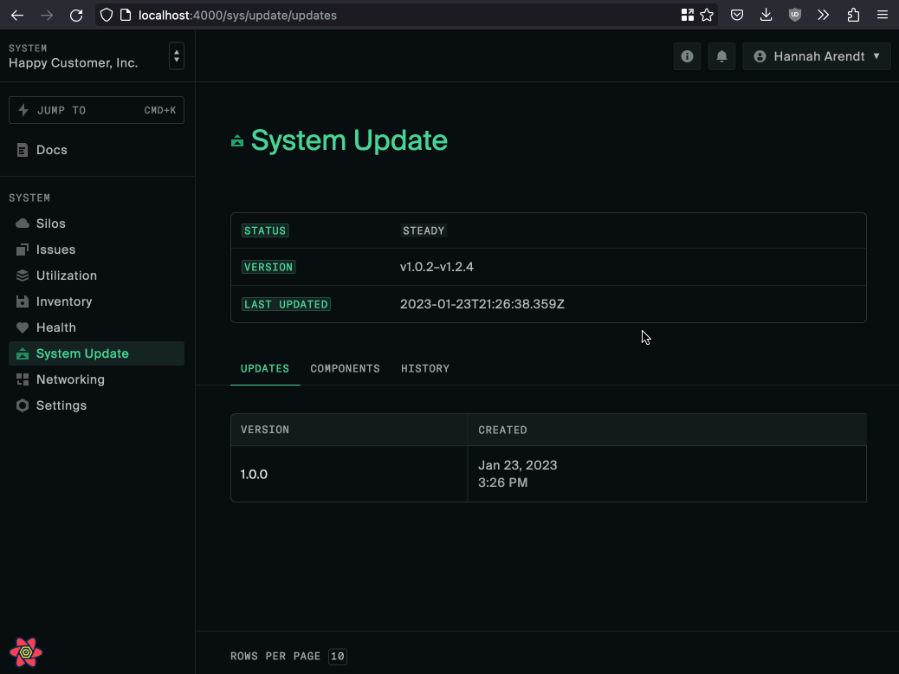Click the browser address bar URL
Screen dimensions: 899x674
coord(237,16)
